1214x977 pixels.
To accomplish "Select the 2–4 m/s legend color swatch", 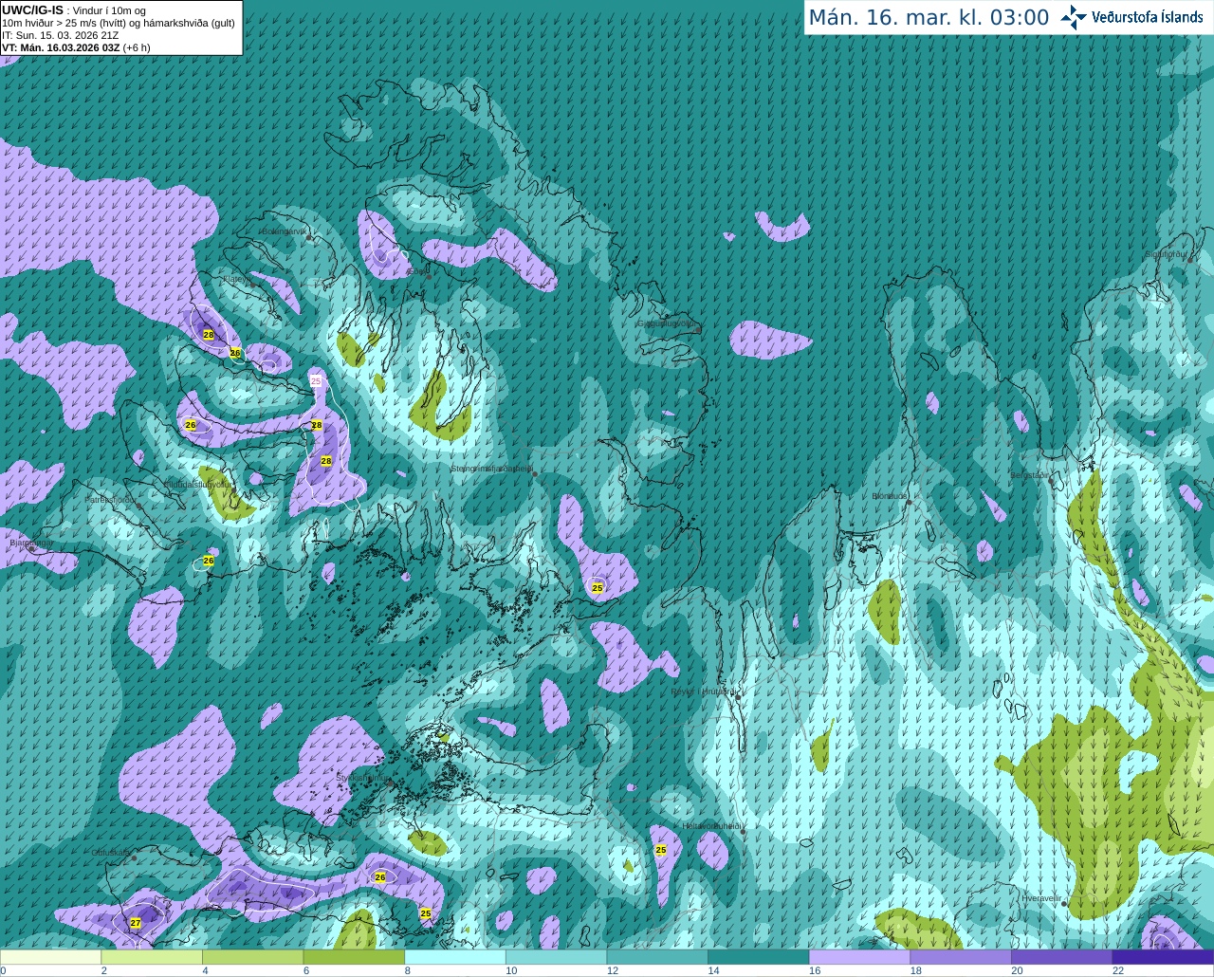I will (x=152, y=957).
